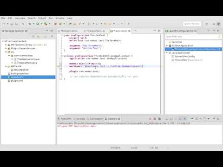
Task: Click the Save All toolbar icon
Action: [x=16, y=24]
